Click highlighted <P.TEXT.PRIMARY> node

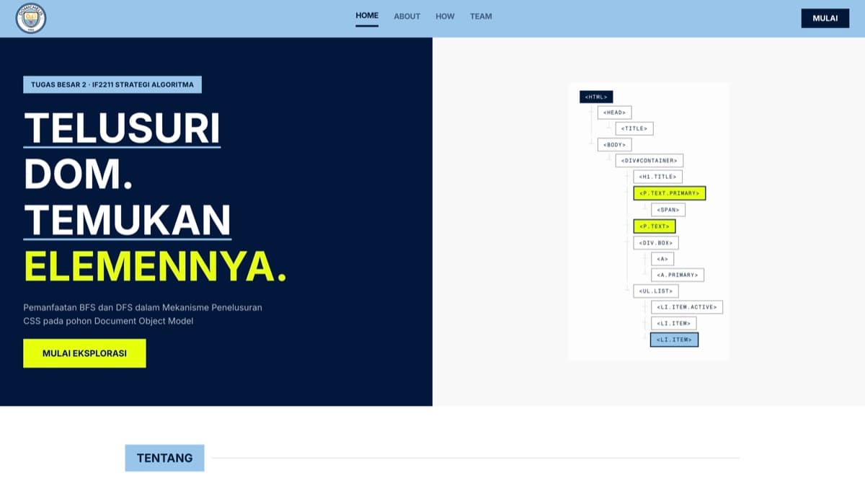[x=670, y=193]
